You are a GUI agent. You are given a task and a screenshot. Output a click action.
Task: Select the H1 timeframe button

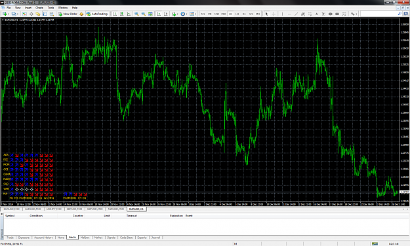pos(230,14)
